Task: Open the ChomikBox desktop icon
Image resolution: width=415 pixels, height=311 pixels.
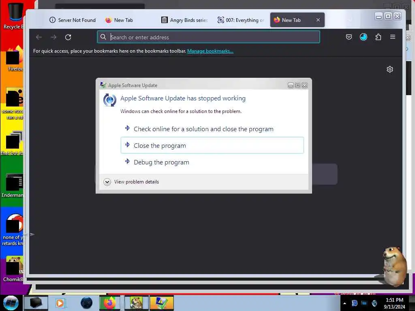Action: [13, 269]
